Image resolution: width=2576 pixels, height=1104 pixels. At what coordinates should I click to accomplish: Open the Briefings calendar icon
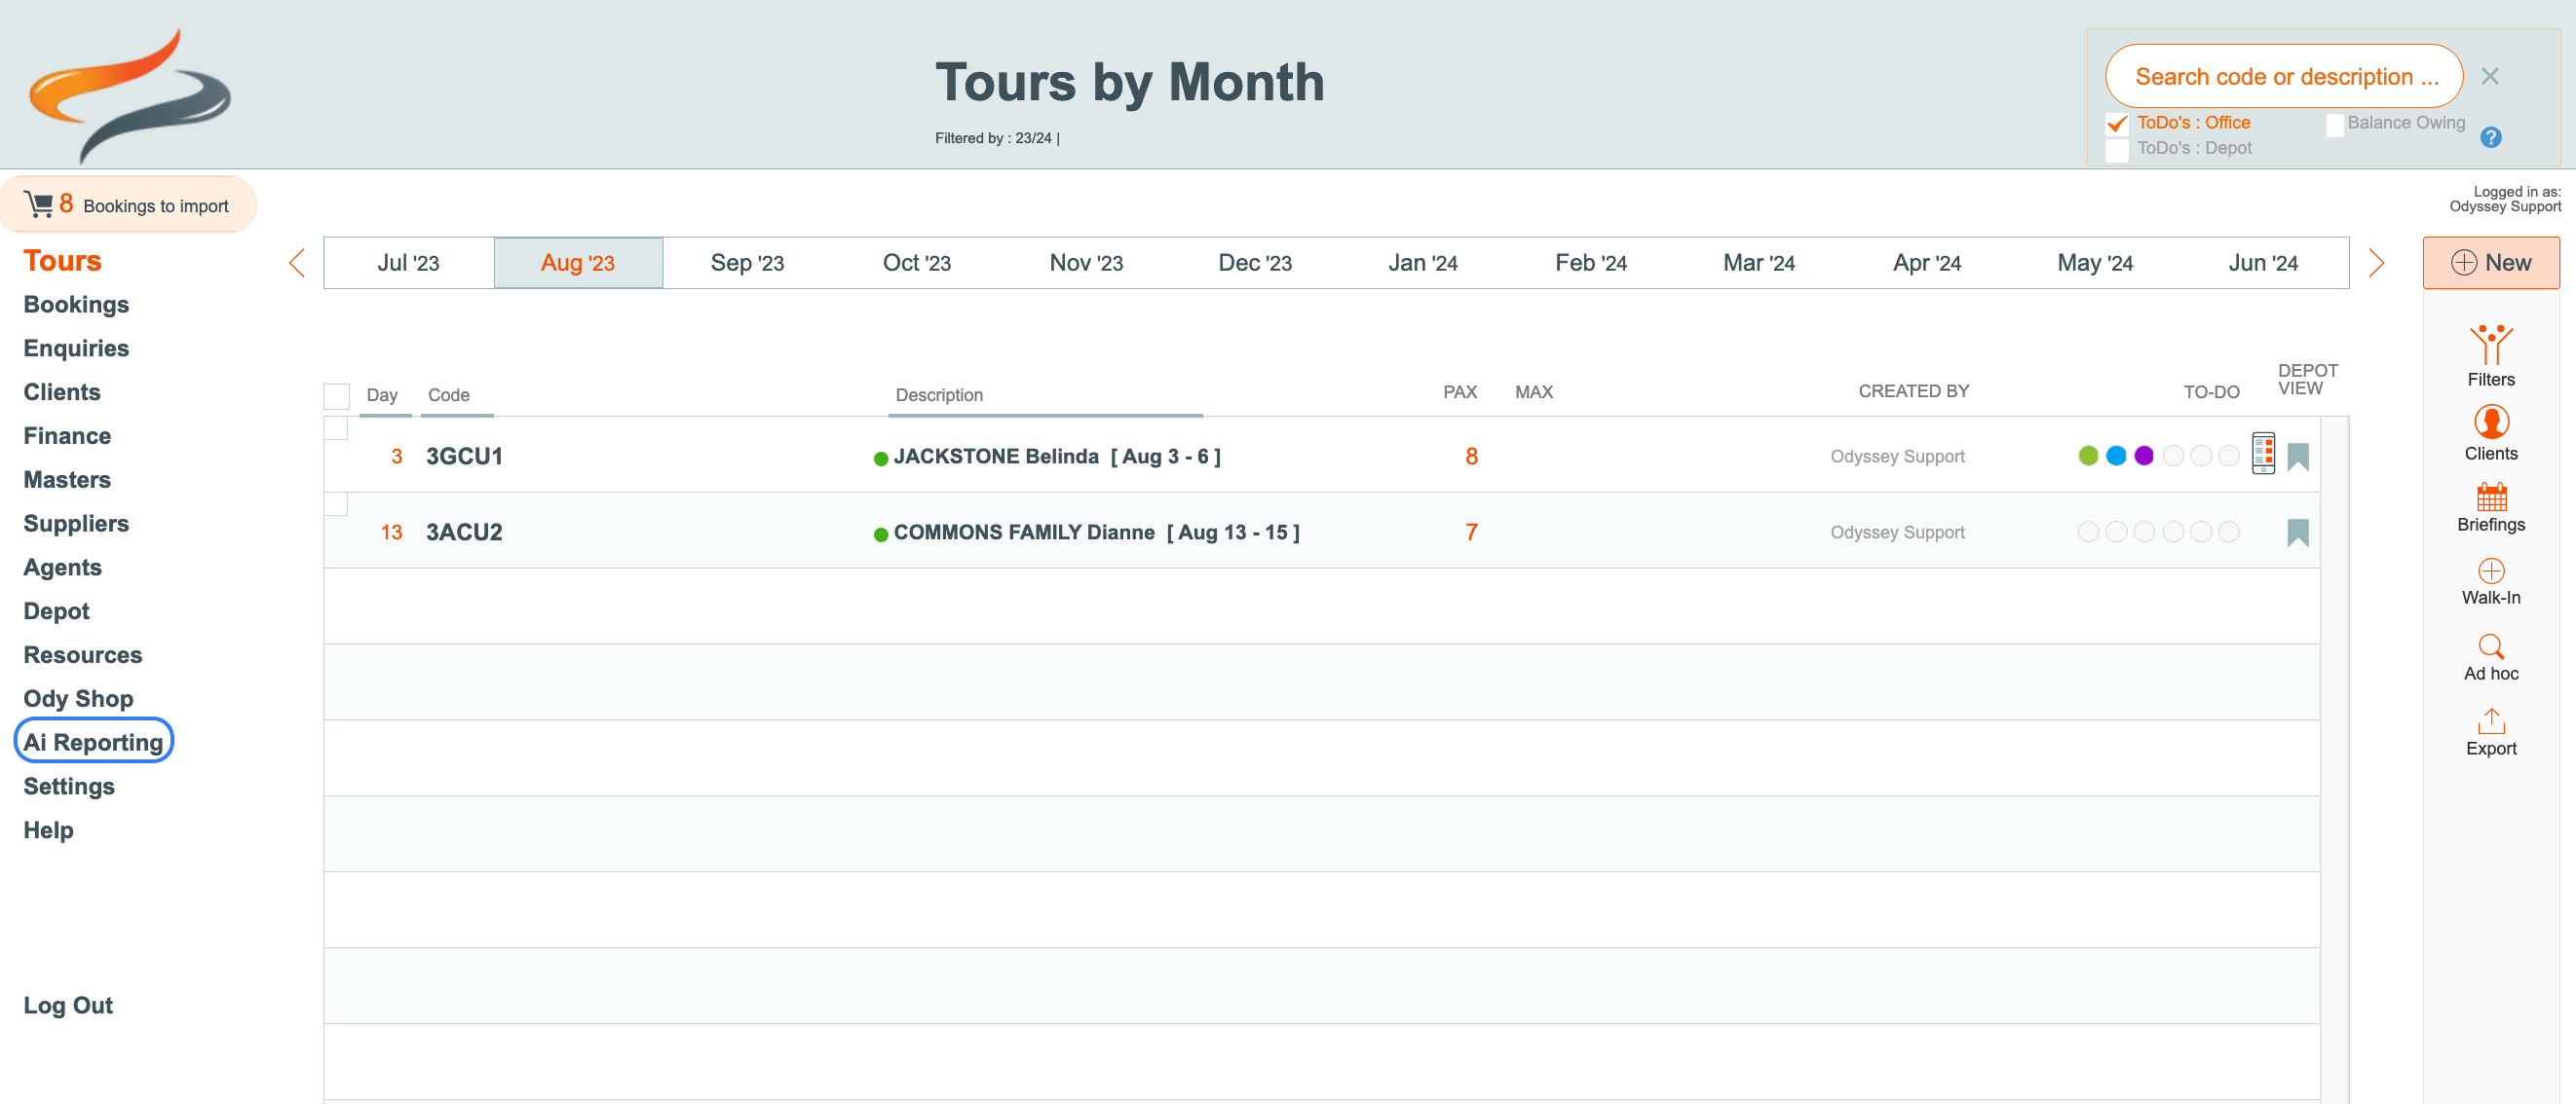pyautogui.click(x=2490, y=497)
